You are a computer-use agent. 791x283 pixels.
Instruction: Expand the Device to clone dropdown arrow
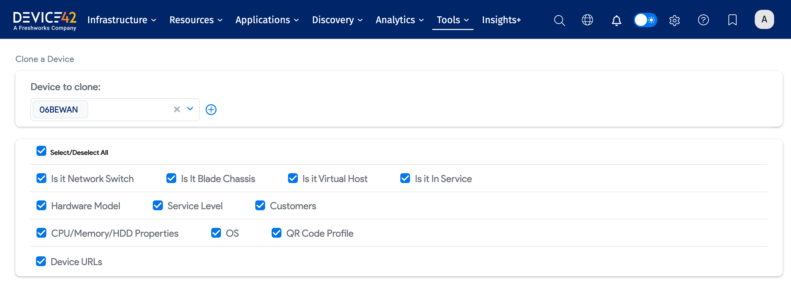click(x=190, y=109)
